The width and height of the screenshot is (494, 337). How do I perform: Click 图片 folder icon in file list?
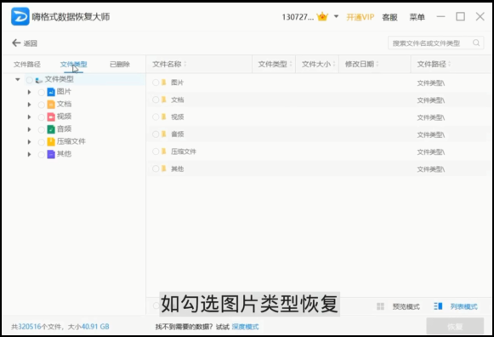164,83
